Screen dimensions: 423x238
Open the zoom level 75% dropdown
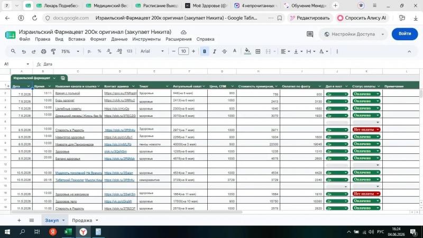tap(70, 51)
